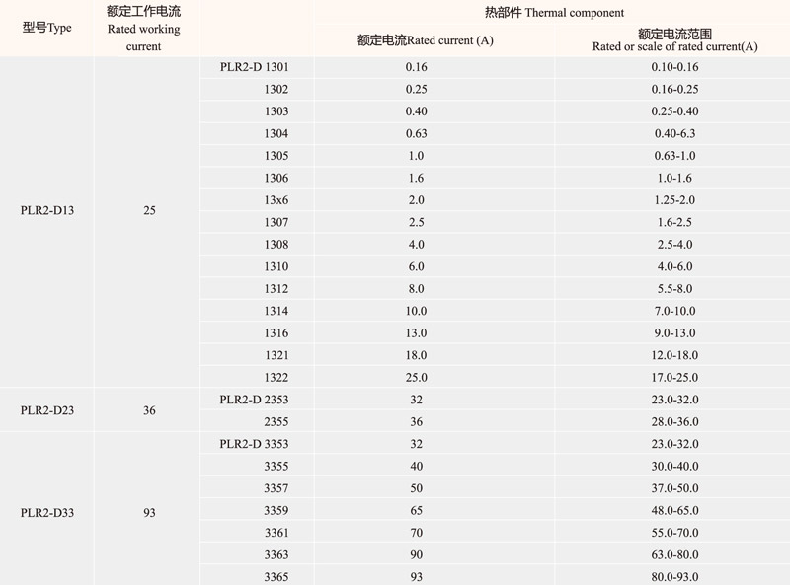This screenshot has height=585, width=790.
Task: Click the Thermal component header
Action: (553, 13)
